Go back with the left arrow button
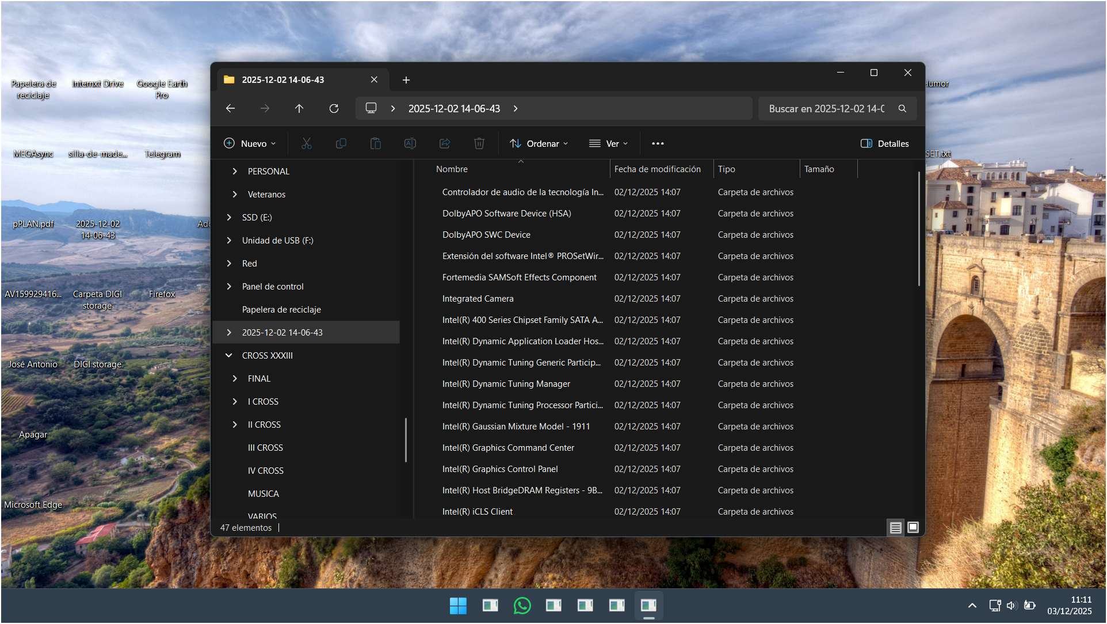The width and height of the screenshot is (1107, 624). pos(230,108)
